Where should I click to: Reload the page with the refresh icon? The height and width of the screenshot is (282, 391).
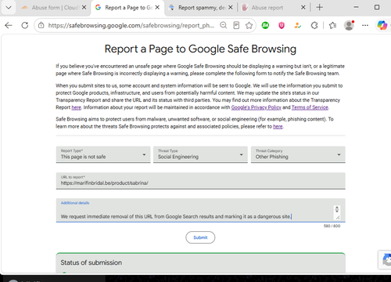[x=25, y=25]
